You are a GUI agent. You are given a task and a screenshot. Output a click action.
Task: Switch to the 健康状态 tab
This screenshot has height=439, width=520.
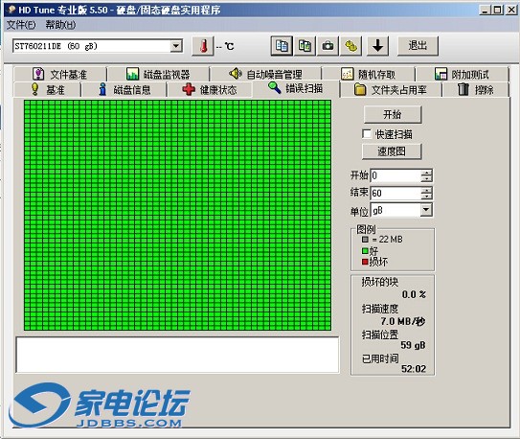tap(210, 89)
